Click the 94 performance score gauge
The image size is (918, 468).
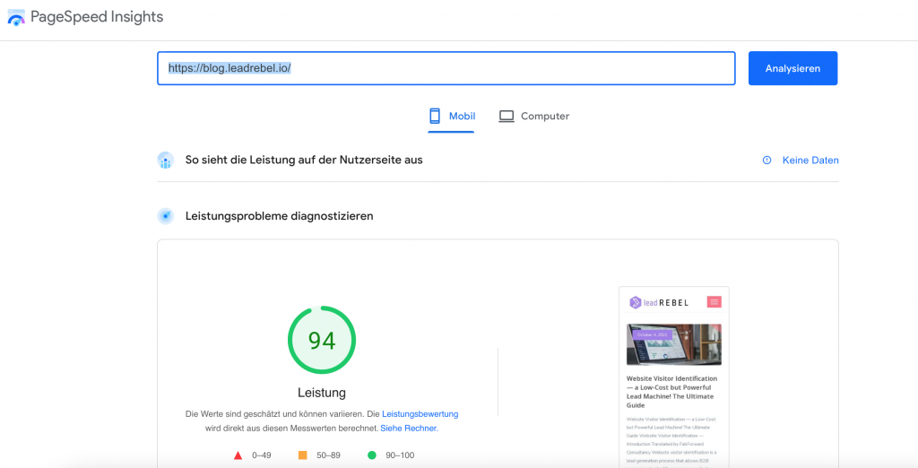tap(322, 340)
